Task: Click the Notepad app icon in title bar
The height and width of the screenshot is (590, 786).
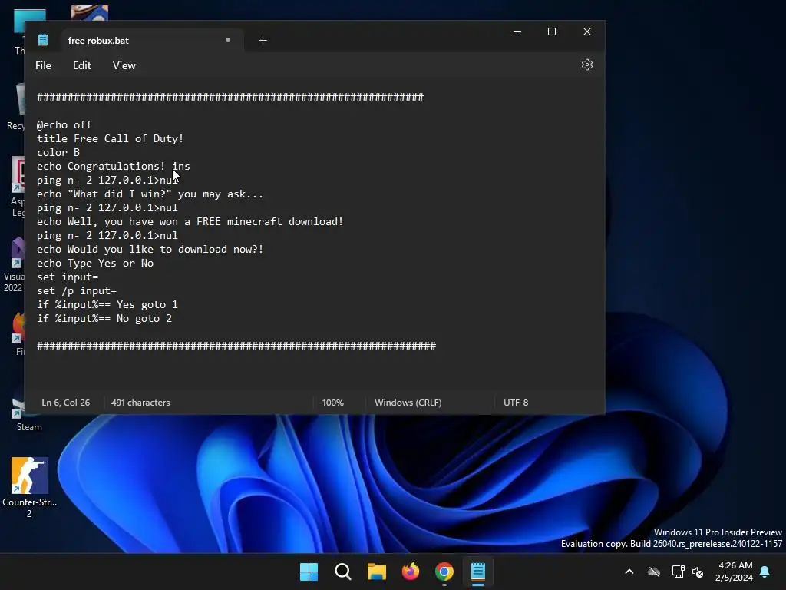Action: tap(43, 40)
